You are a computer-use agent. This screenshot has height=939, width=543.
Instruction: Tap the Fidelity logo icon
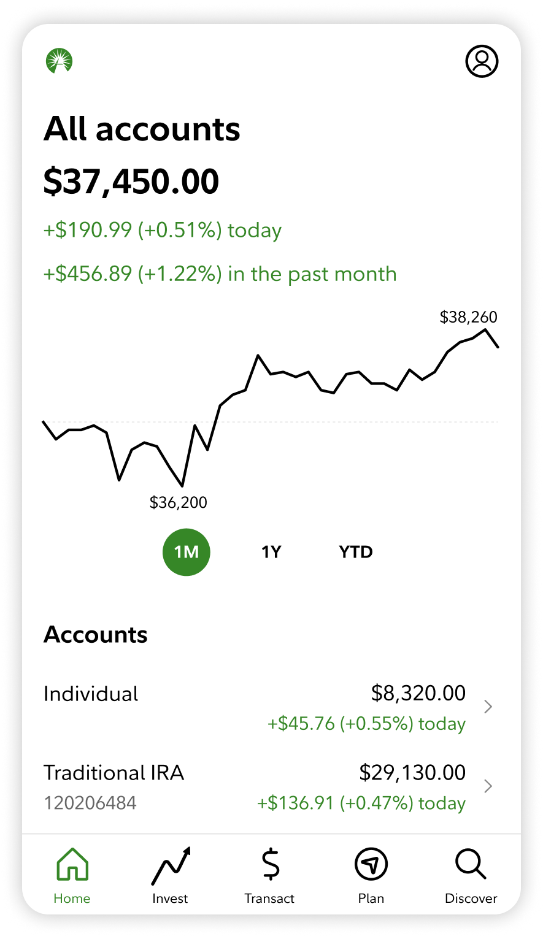click(60, 61)
